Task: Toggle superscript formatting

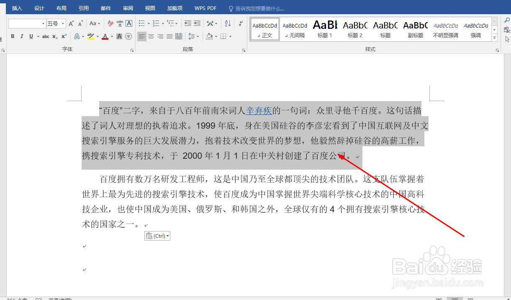Action: point(64,37)
